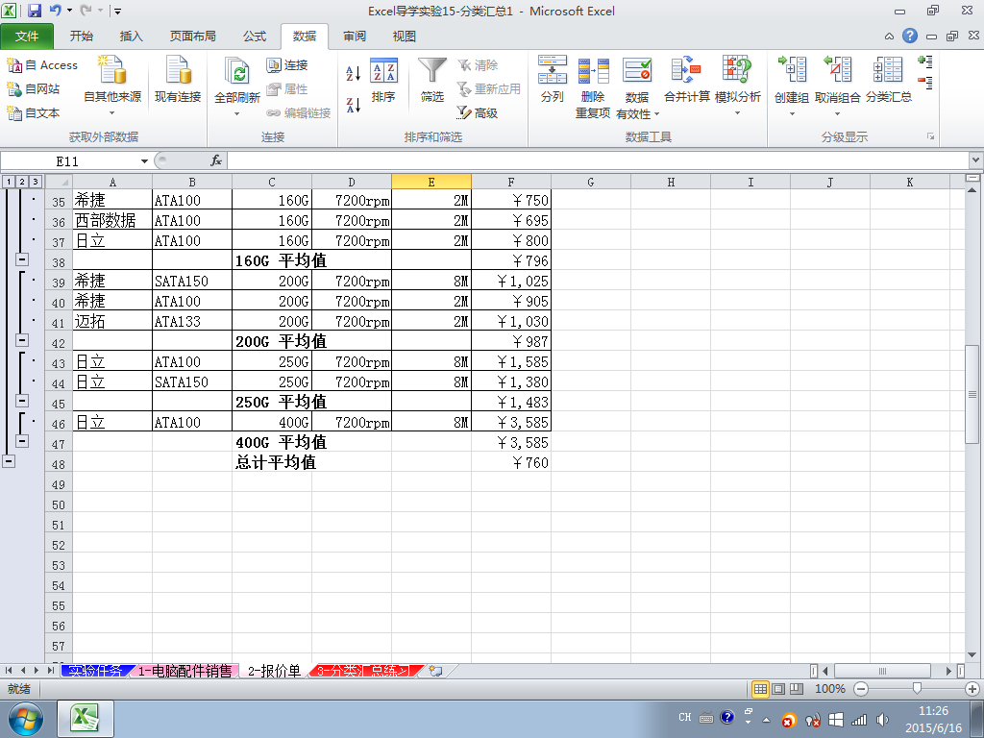984x738 pixels.
Task: Switch to Page Layout view in status bar
Action: (x=778, y=689)
